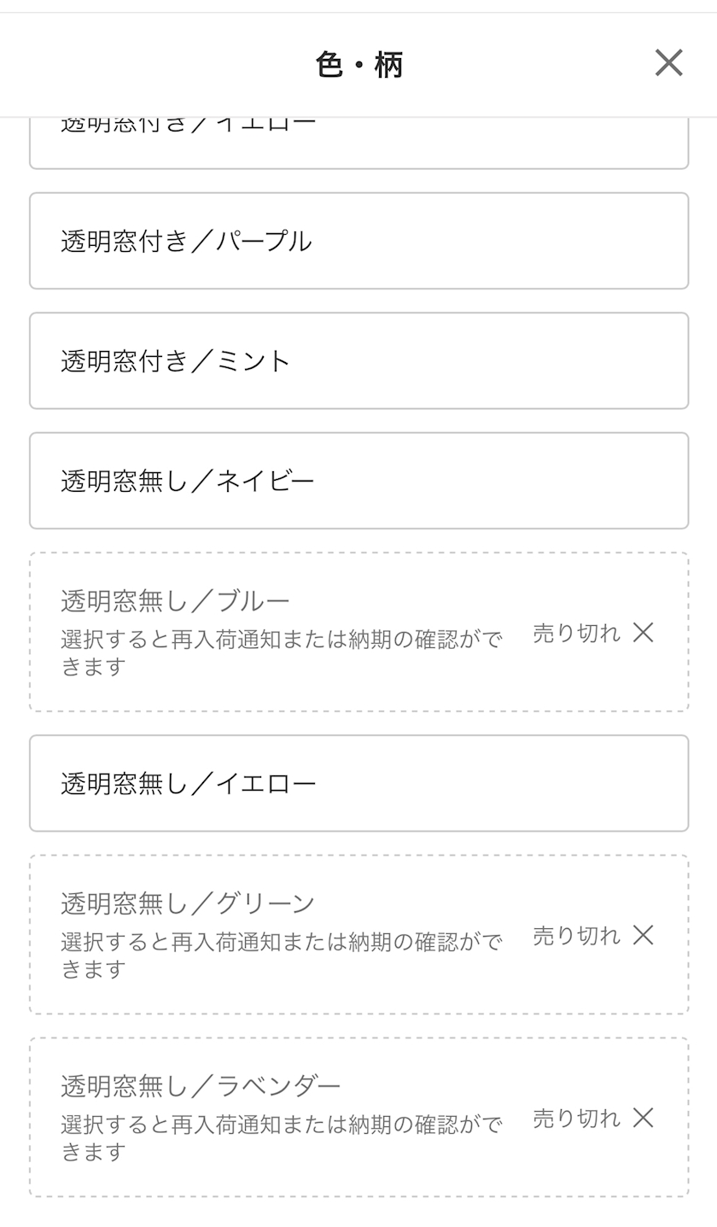Click the パープル text label

point(263,241)
